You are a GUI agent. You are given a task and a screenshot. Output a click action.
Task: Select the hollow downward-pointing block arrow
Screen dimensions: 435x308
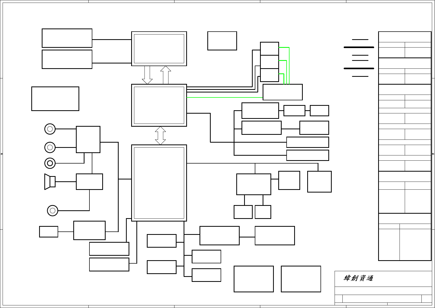(x=147, y=75)
